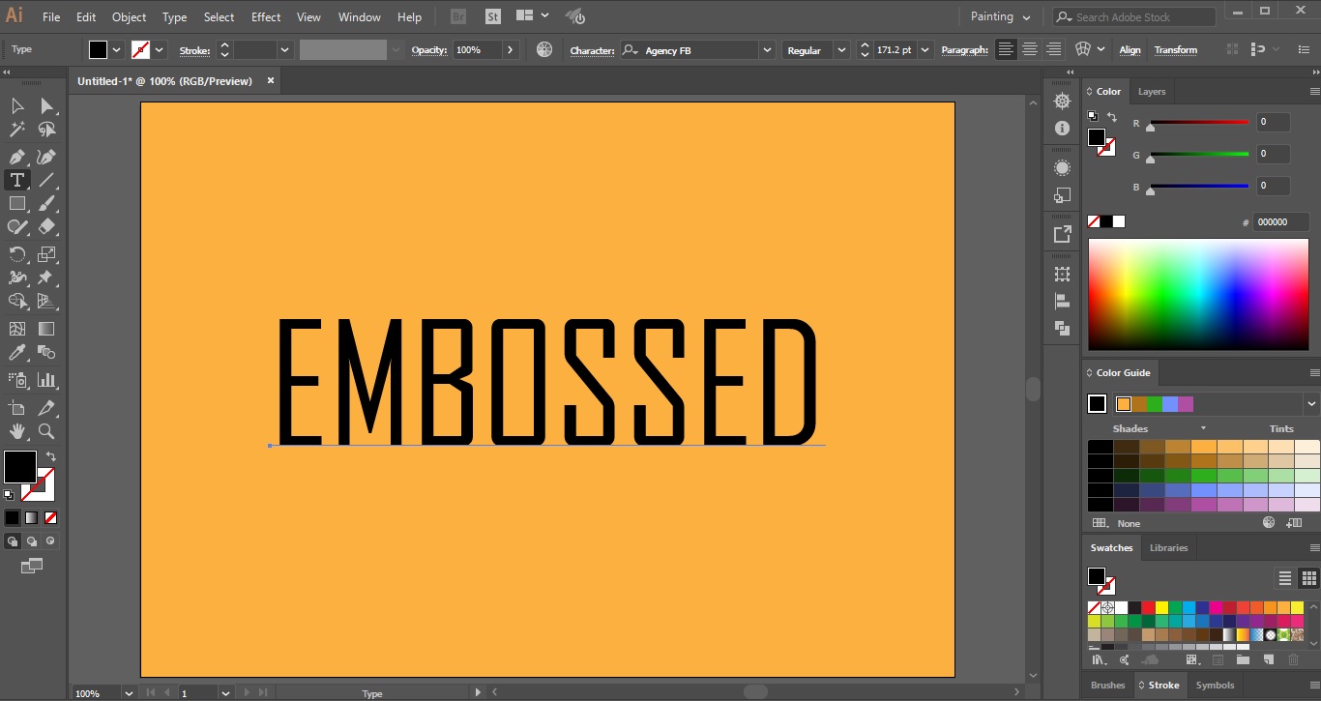The image size is (1321, 701).
Task: Open a new swatch with the New Swatch icon
Action: pyautogui.click(x=1268, y=659)
